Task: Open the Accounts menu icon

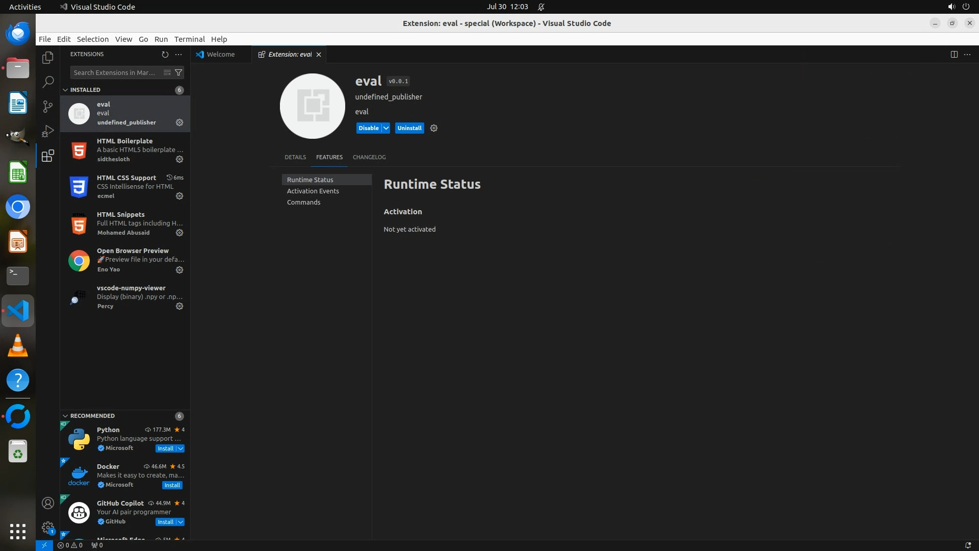Action: coord(47,503)
